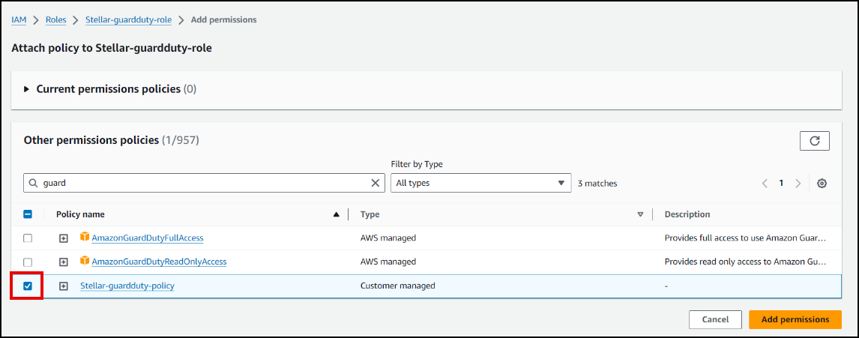Image resolution: width=859 pixels, height=338 pixels.
Task: Click in the policy search field
Action: [202, 183]
